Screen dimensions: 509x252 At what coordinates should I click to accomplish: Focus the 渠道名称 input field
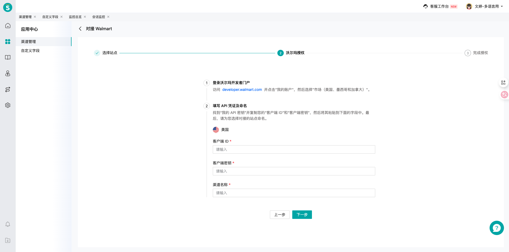294,193
